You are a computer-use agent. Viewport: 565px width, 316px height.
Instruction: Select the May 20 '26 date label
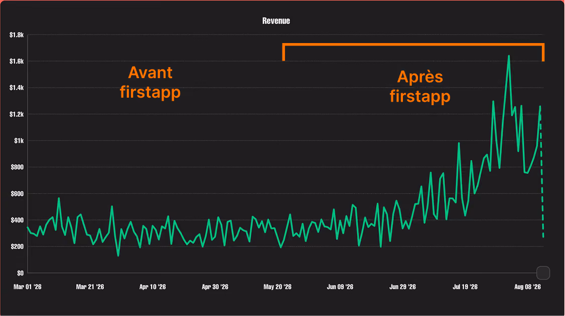pyautogui.click(x=277, y=287)
